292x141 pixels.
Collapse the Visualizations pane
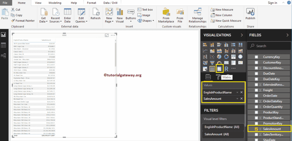click(x=242, y=35)
